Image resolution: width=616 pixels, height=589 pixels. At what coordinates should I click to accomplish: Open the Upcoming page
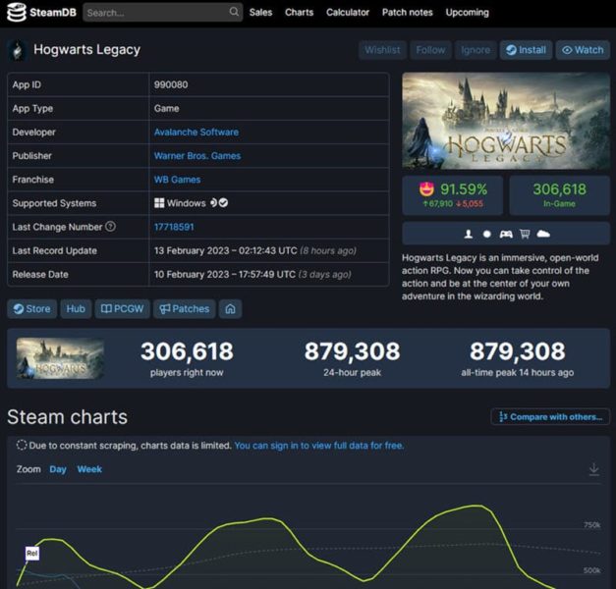467,12
